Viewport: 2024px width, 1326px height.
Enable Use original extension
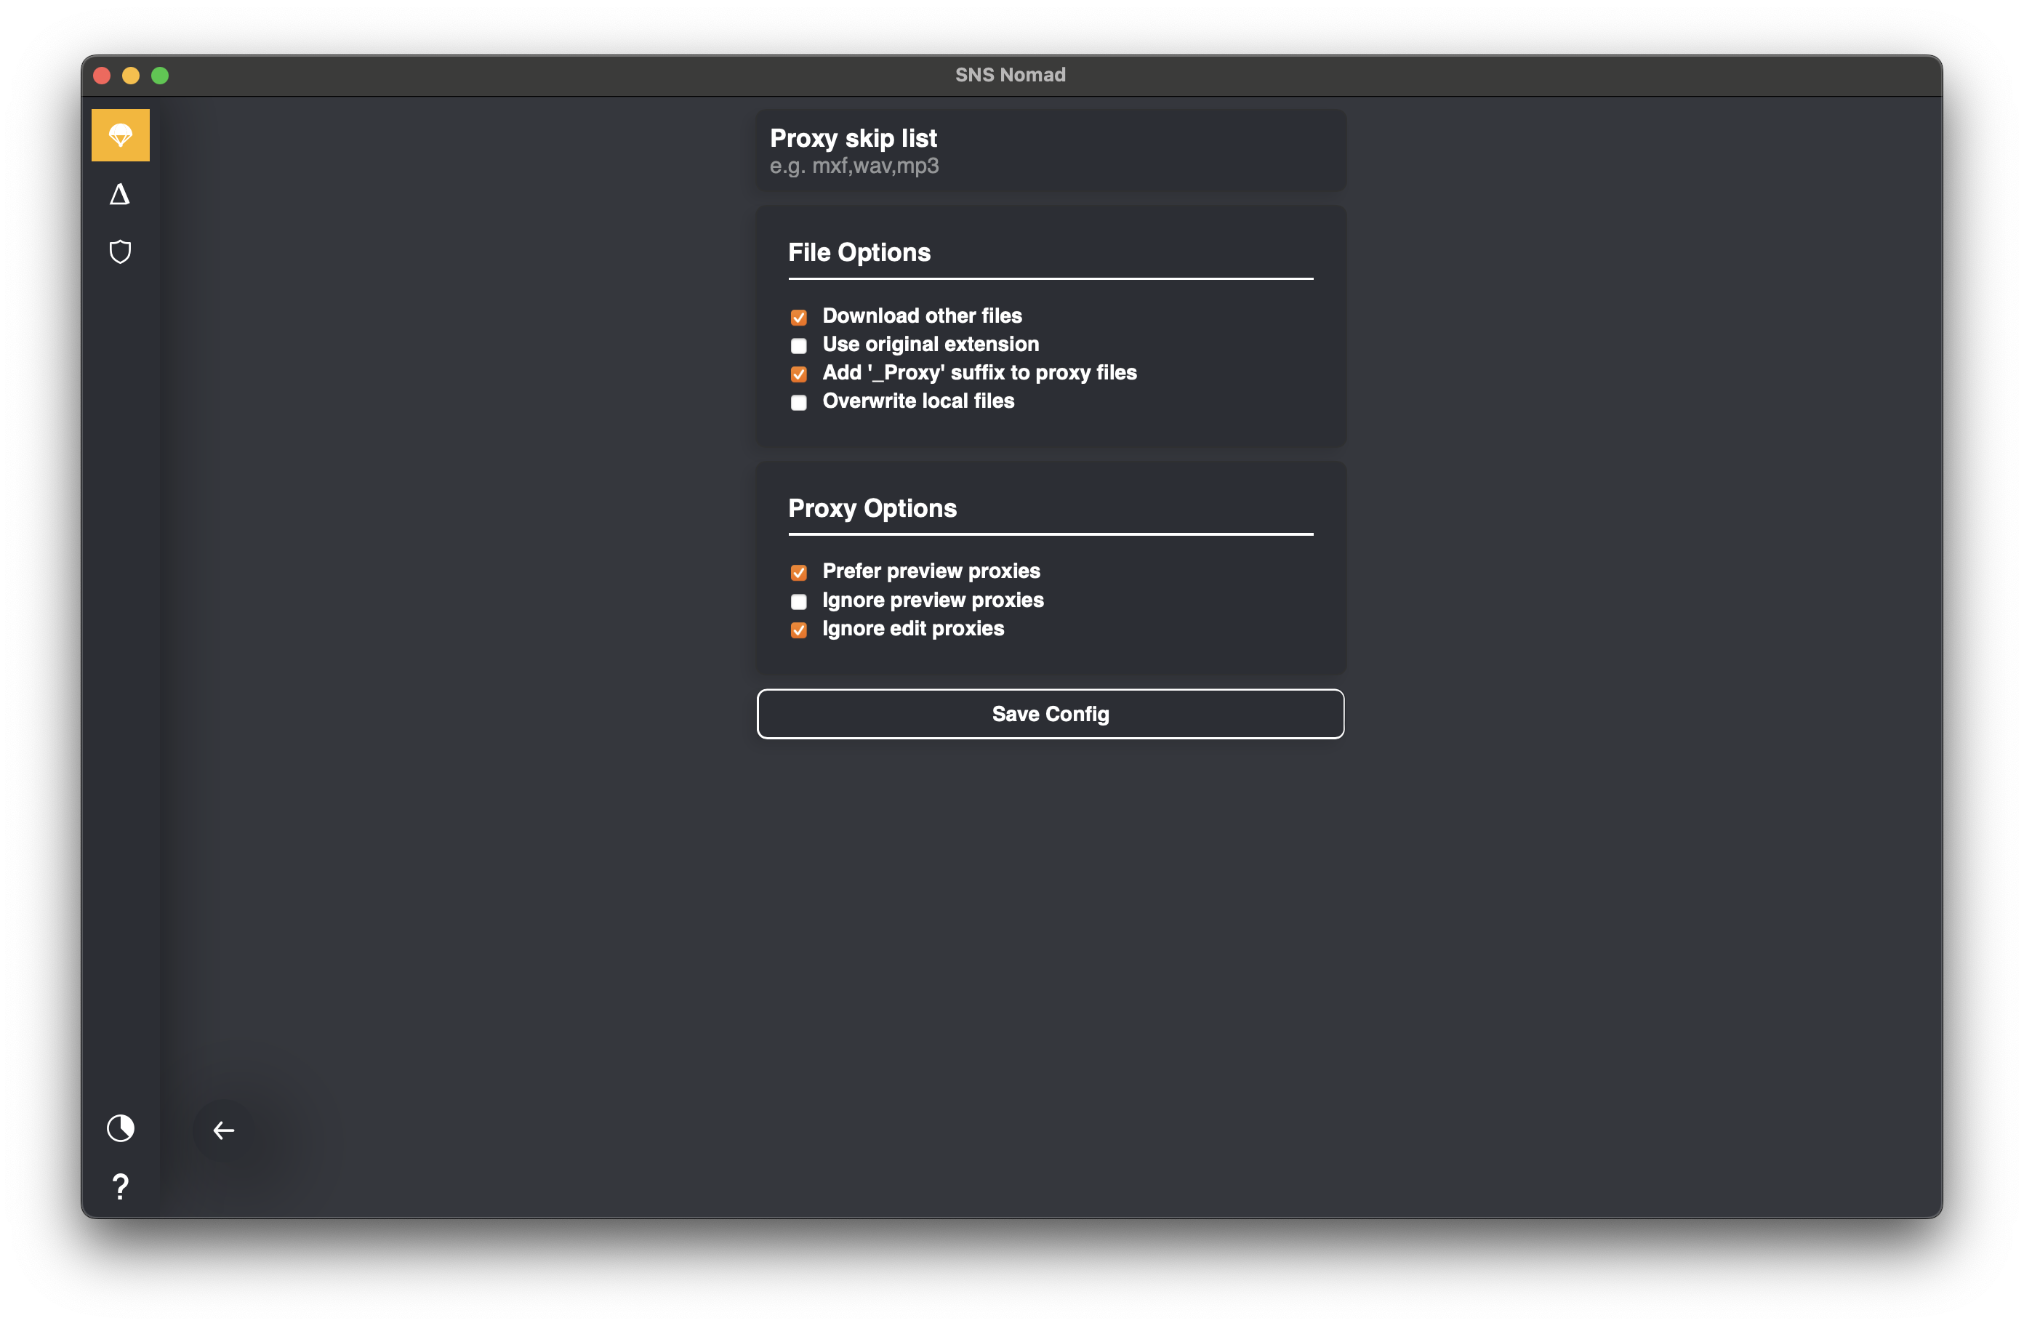click(798, 345)
